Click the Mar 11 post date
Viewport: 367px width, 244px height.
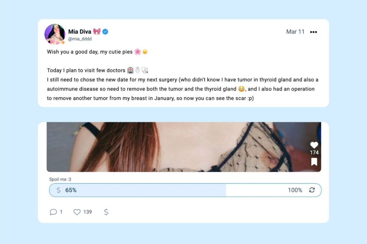point(295,32)
